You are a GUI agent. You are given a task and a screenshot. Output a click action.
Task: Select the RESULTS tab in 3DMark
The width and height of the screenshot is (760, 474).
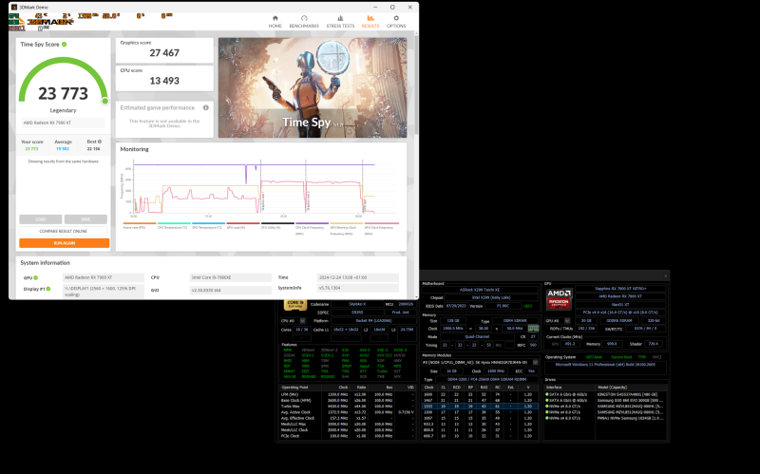coord(370,21)
